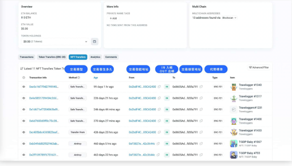The height and width of the screenshot is (166, 292).
Task: Copy From address in Travelogger #1400 row
Action: 159,121
